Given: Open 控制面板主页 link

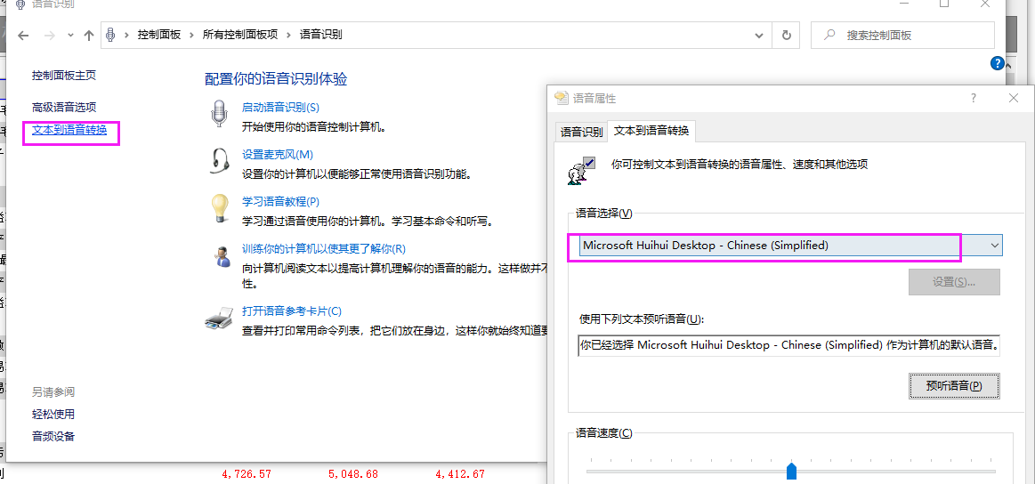Looking at the screenshot, I should (x=64, y=76).
